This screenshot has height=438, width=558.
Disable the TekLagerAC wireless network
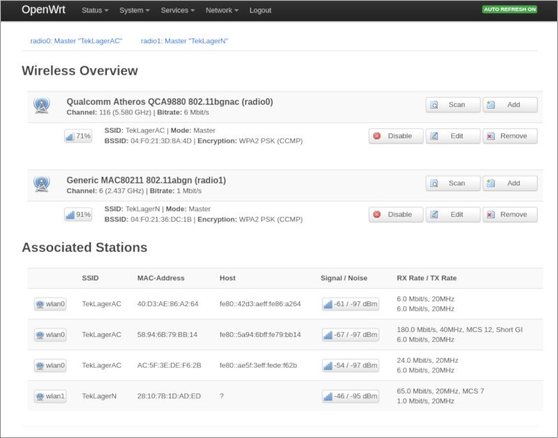click(x=395, y=136)
